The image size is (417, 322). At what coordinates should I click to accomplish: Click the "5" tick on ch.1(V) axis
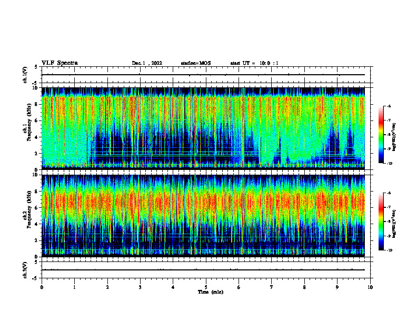[x=36, y=67]
